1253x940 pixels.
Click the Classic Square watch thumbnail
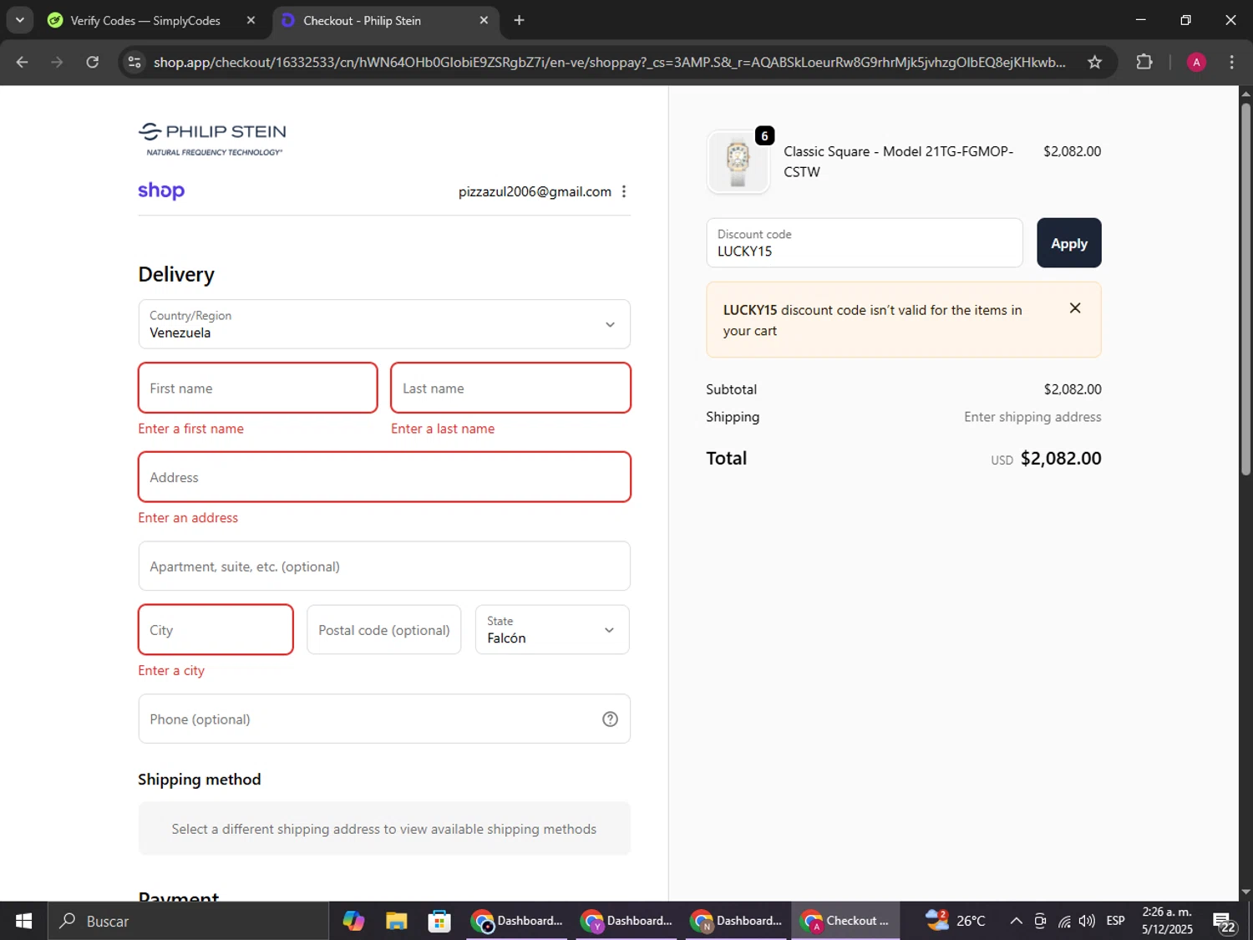coord(738,161)
